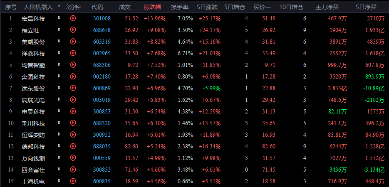389x187 pixels.
Task: Click the +13.96% change value
Action: click(154, 18)
